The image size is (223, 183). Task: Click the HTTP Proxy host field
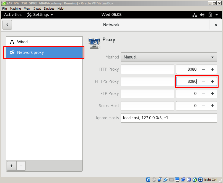[147, 69]
